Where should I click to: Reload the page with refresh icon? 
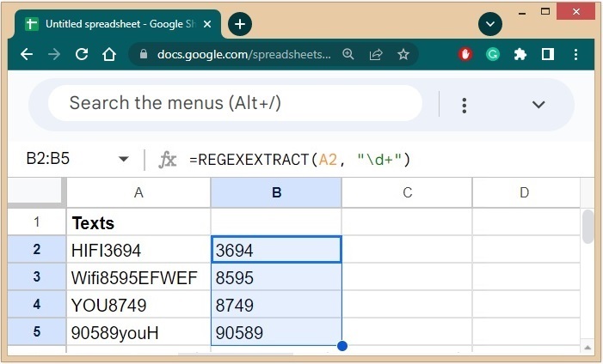(x=82, y=54)
